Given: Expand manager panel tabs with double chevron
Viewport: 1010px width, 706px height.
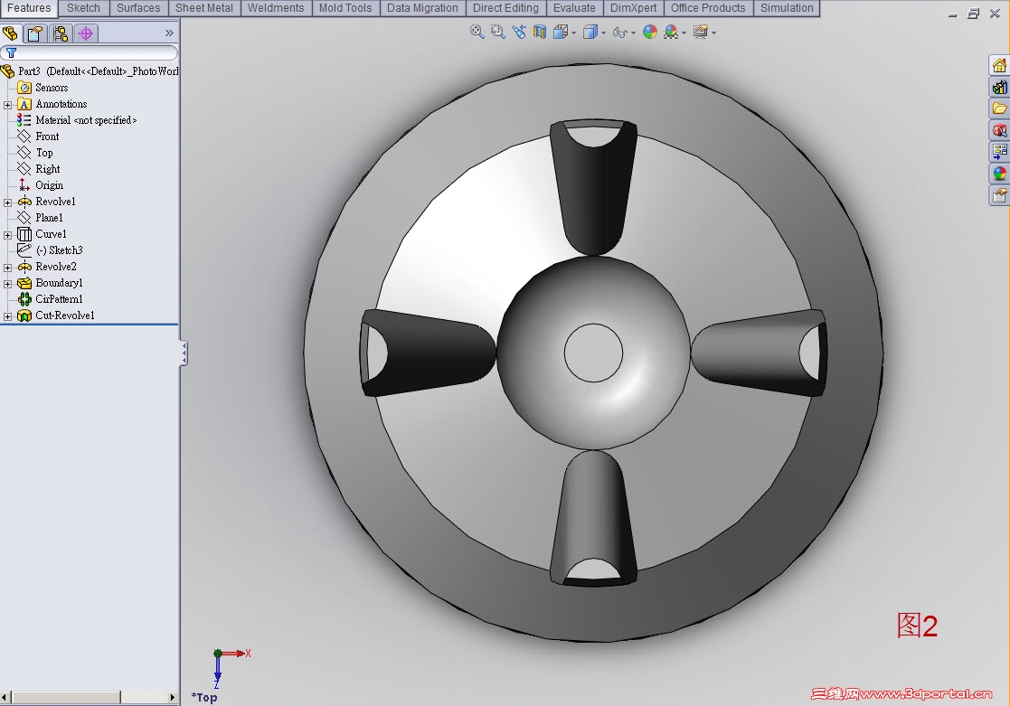Looking at the screenshot, I should click(x=169, y=33).
